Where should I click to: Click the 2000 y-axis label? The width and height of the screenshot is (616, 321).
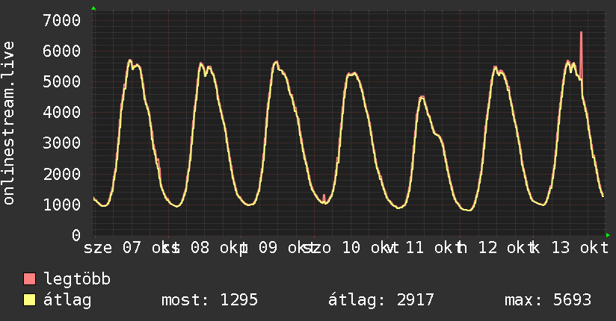[62, 174]
